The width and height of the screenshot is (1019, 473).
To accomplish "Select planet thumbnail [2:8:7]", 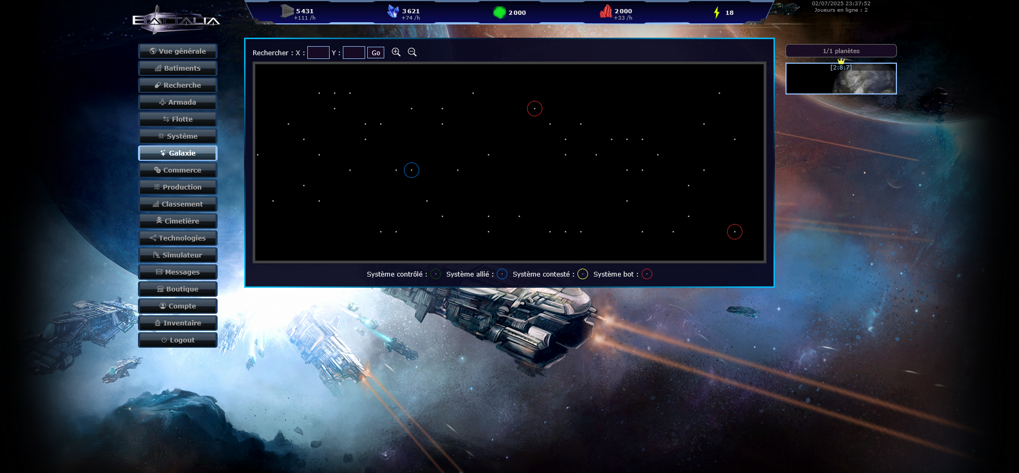I will [841, 79].
